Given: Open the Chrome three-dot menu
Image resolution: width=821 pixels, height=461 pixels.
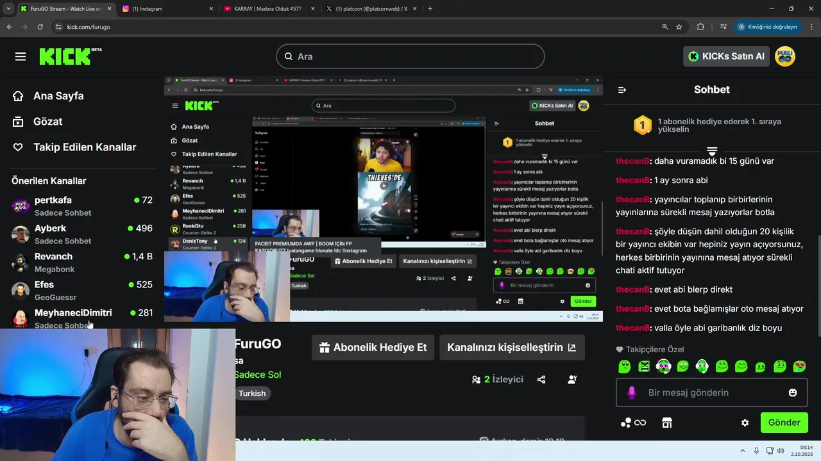Looking at the screenshot, I should (812, 27).
